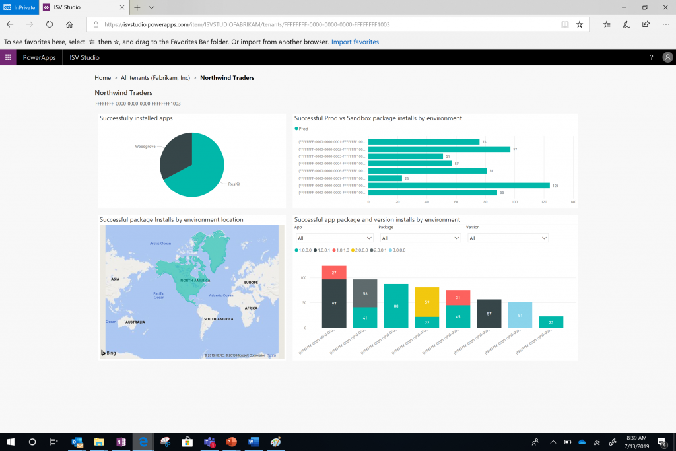
Task: Toggle reading view in address bar
Action: [564, 24]
